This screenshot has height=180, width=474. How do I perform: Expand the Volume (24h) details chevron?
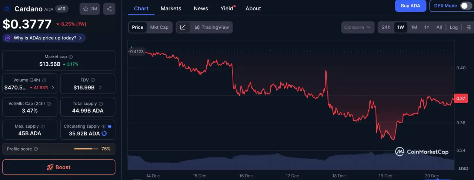53,88
